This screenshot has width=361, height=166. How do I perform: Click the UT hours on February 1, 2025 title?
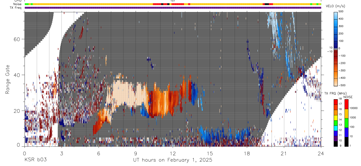pyautogui.click(x=173, y=160)
